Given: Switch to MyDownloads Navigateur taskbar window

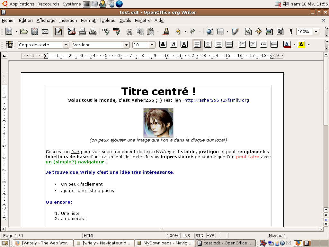Looking at the screenshot, I should coord(164,243).
